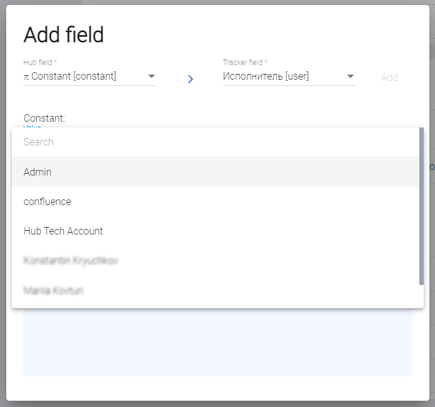The height and width of the screenshot is (407, 435).
Task: Pick Hub Tech Account option
Action: [63, 231]
